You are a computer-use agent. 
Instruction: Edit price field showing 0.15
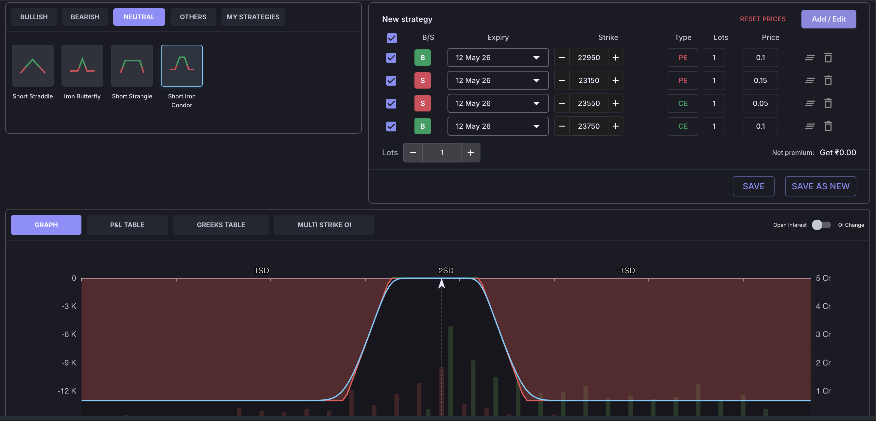(x=761, y=80)
